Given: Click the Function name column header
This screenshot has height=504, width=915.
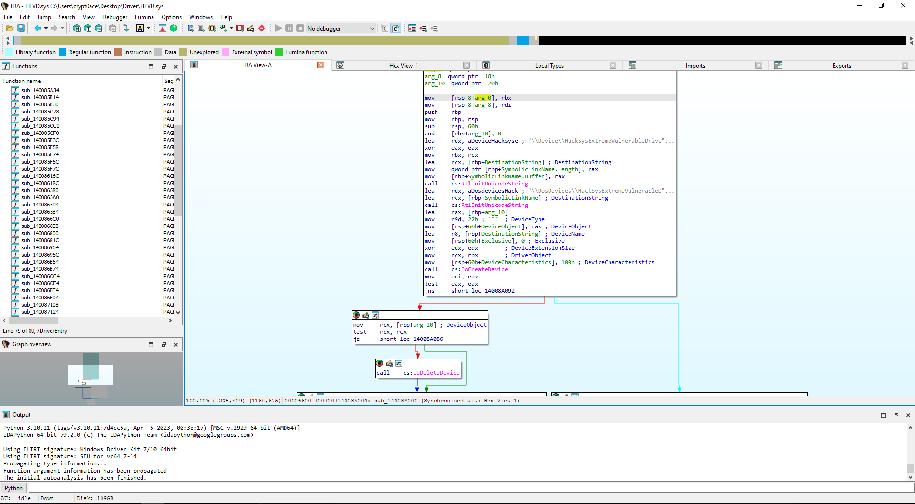Looking at the screenshot, I should pyautogui.click(x=81, y=81).
